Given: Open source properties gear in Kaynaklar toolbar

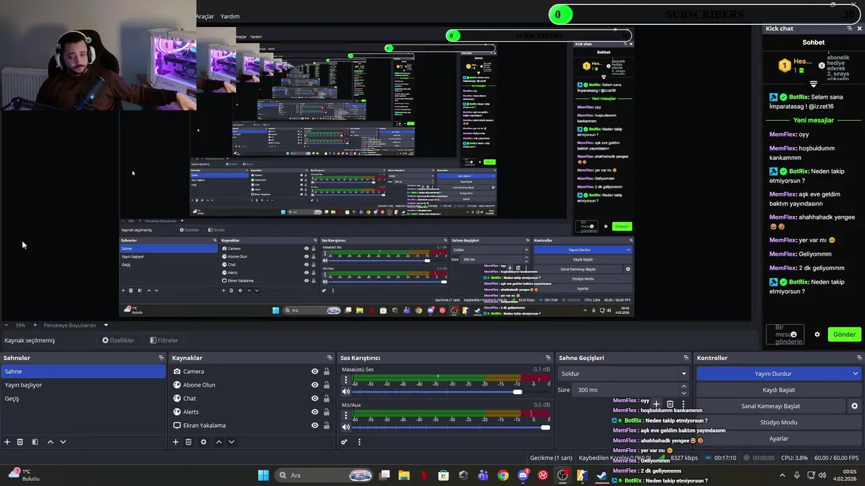Looking at the screenshot, I should click(203, 441).
